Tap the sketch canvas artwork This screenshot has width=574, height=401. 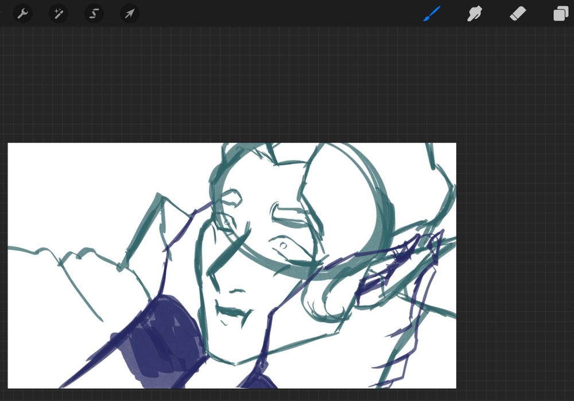[232, 265]
